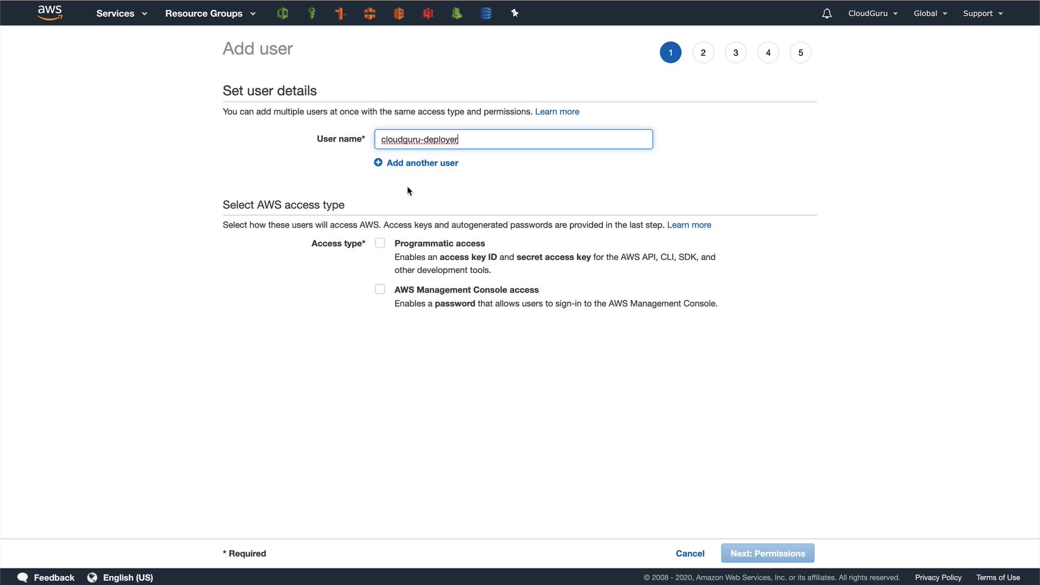
Task: Click the blue DynamoDB database shortcut icon
Action: point(486,14)
